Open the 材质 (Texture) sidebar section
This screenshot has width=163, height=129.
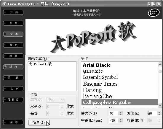[x=13, y=56]
